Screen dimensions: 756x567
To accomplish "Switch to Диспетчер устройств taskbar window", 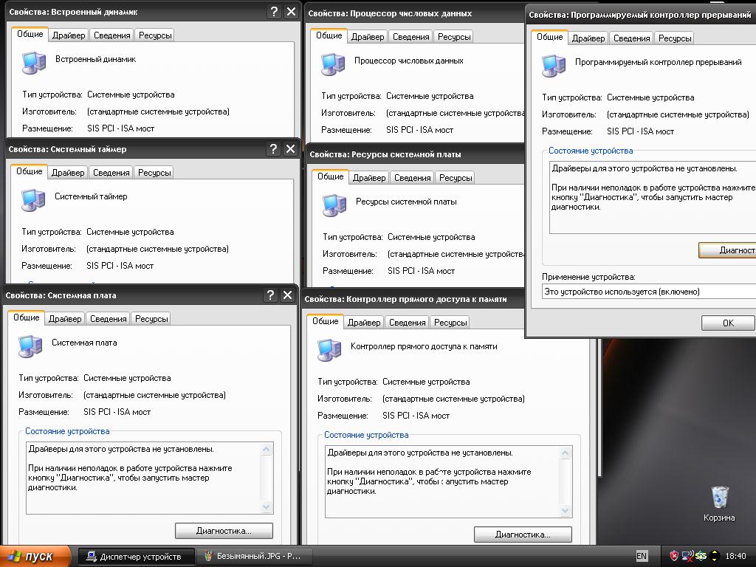I will tap(137, 557).
